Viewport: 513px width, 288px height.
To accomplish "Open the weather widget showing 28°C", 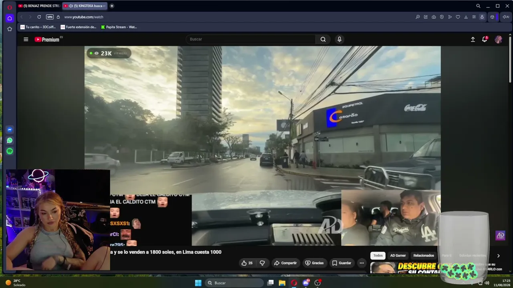I will 15,283.
